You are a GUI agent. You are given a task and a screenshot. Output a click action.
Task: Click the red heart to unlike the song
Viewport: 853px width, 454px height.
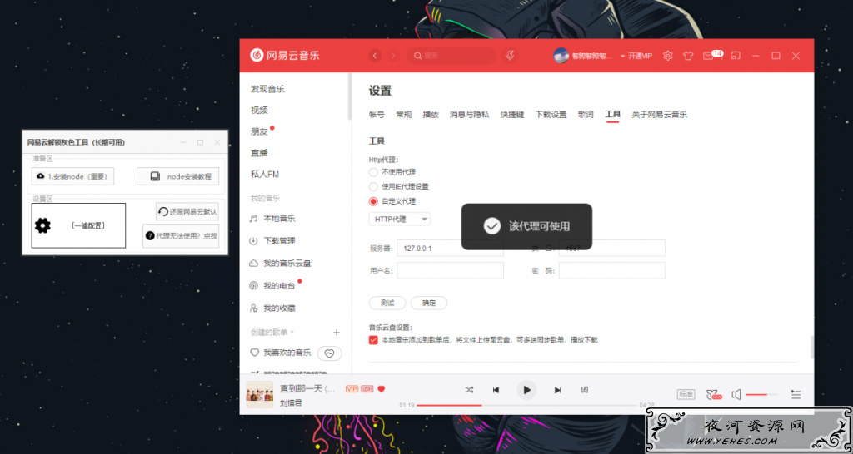click(382, 389)
